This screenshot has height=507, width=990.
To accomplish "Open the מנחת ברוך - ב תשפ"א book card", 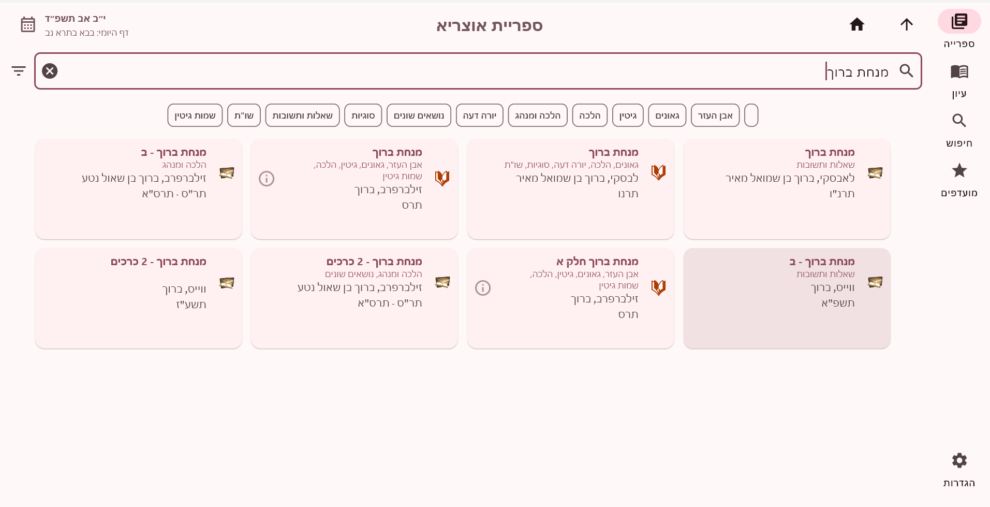I will [787, 298].
